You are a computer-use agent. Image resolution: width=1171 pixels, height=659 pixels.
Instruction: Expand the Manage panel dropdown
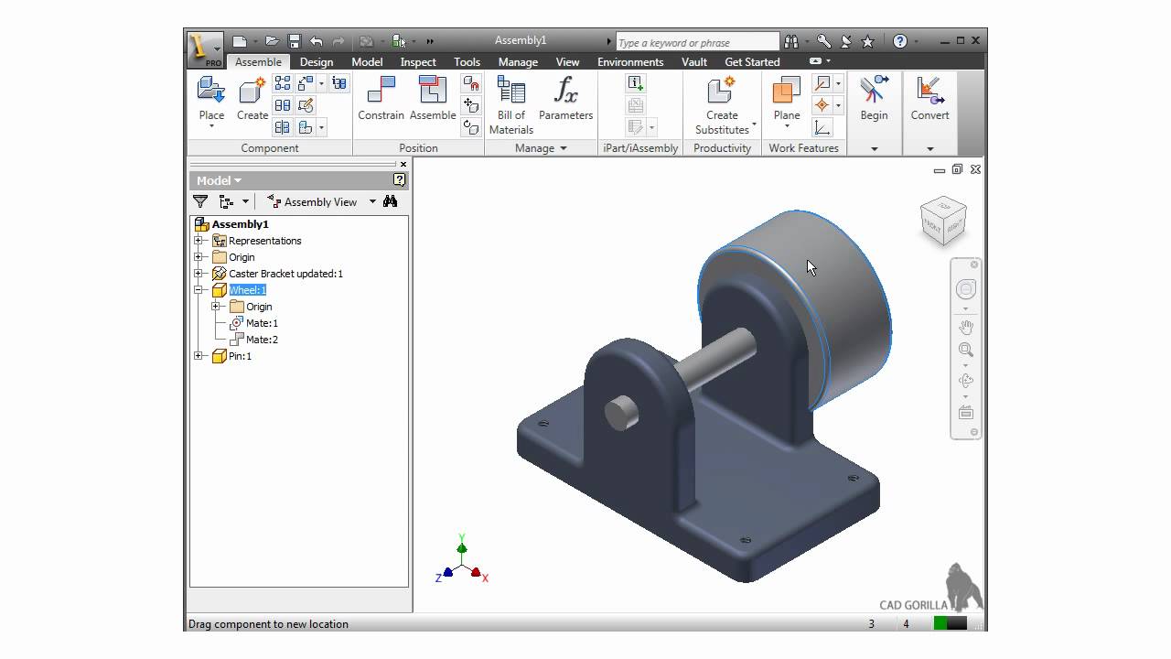564,148
